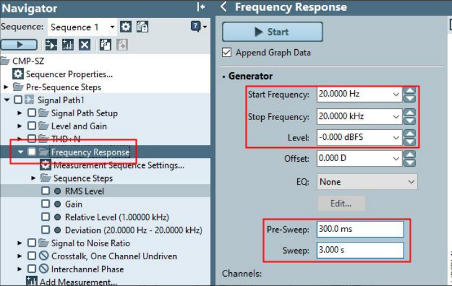Collapse the Frequency Response node
This screenshot has height=286, width=452.
pyautogui.click(x=20, y=152)
